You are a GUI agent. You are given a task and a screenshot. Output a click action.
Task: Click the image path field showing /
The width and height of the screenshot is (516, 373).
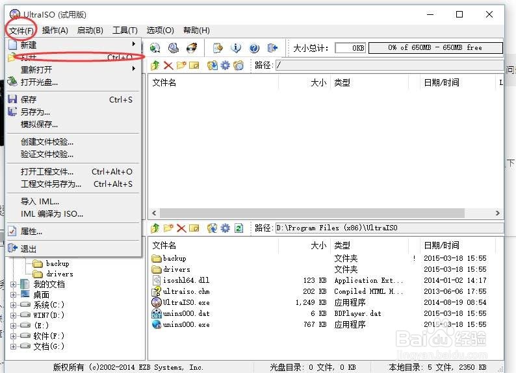click(x=389, y=65)
